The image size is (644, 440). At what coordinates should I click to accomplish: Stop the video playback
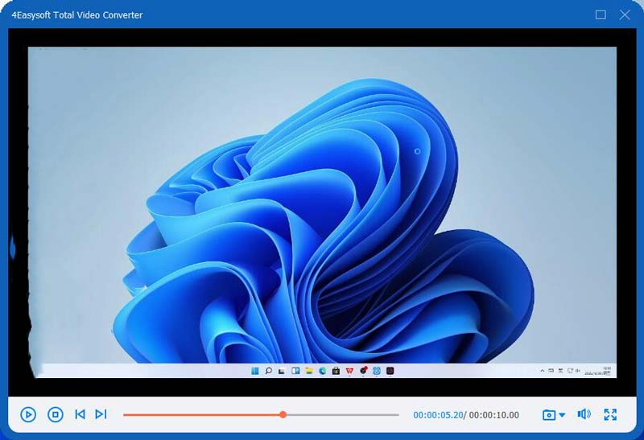pos(56,414)
